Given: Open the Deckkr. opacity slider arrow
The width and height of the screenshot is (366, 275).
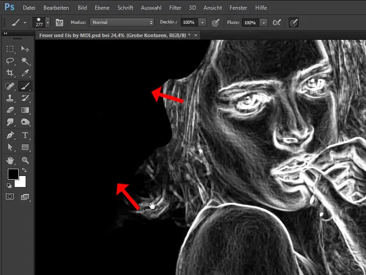Looking at the screenshot, I should point(202,22).
